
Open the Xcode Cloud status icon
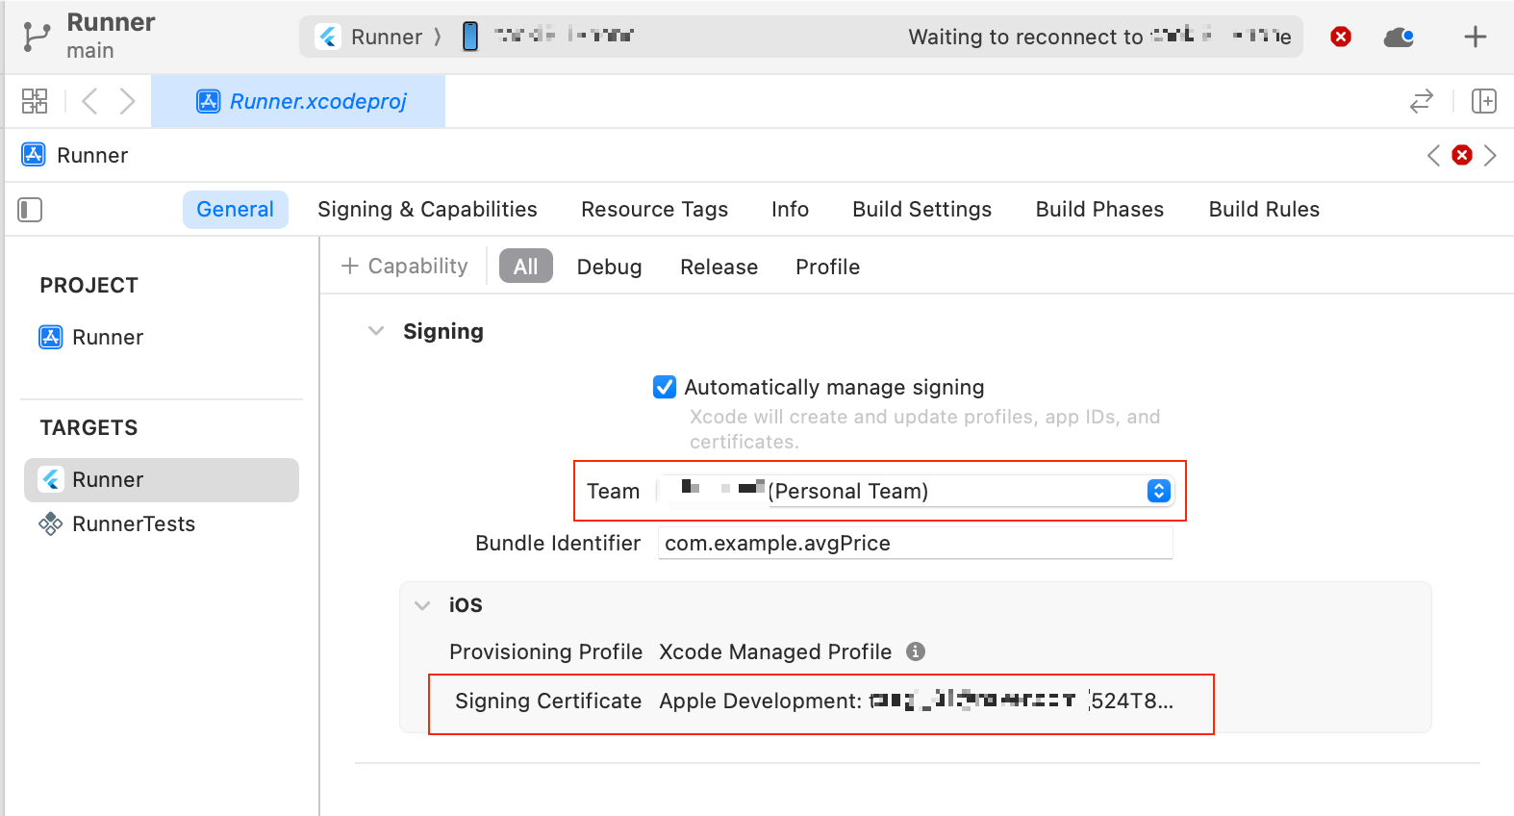point(1399,37)
